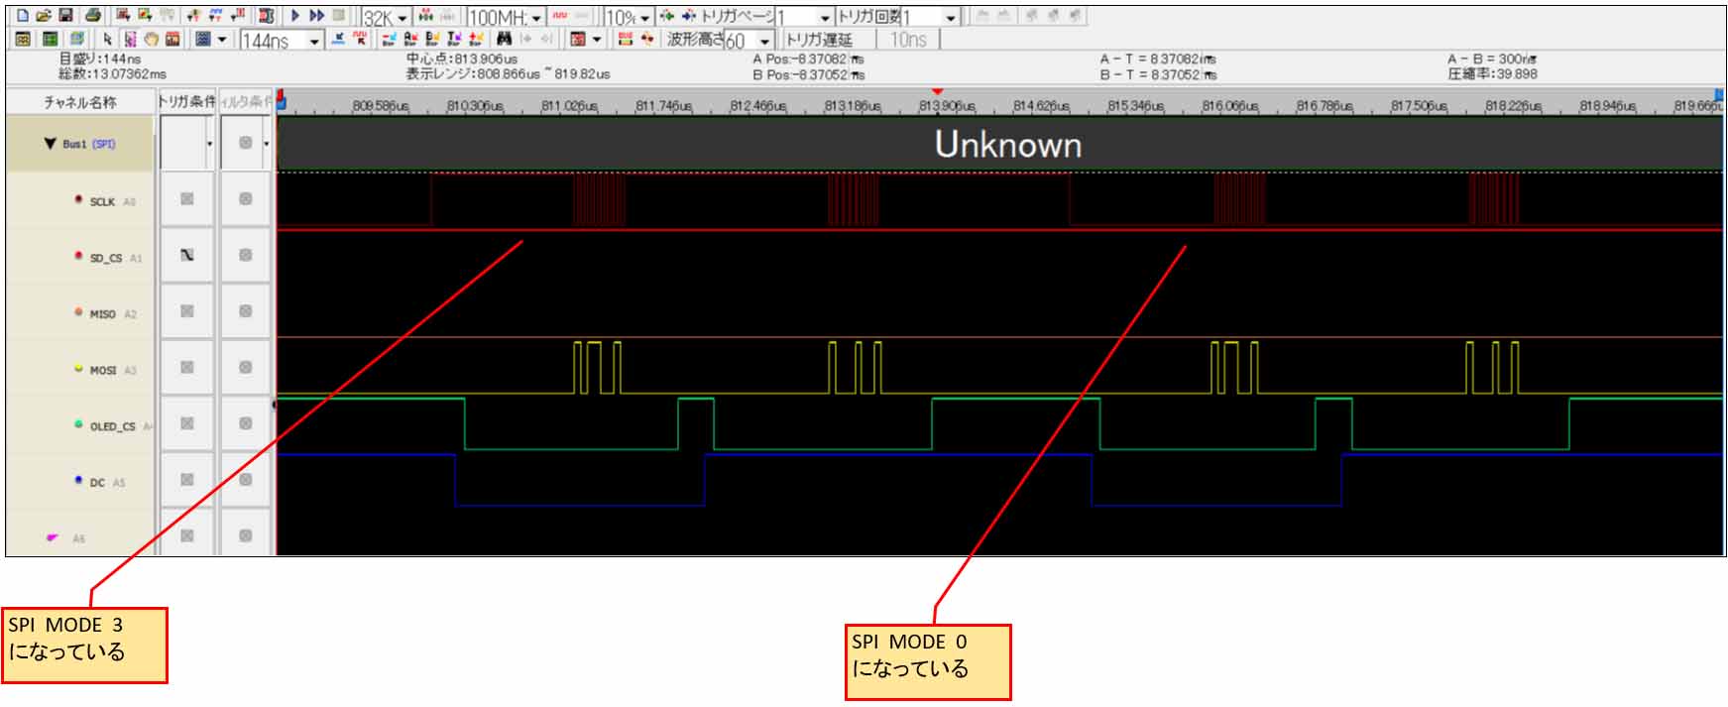The image size is (1728, 707).
Task: Click the add bar icon with red plus
Action: tap(475, 39)
